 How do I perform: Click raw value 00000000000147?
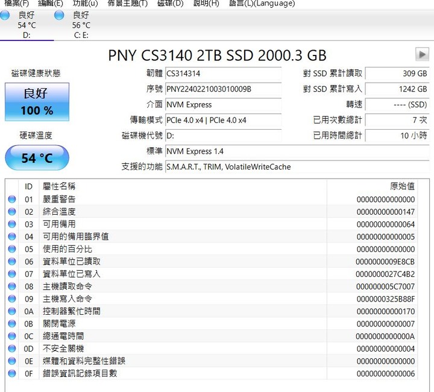click(x=386, y=212)
